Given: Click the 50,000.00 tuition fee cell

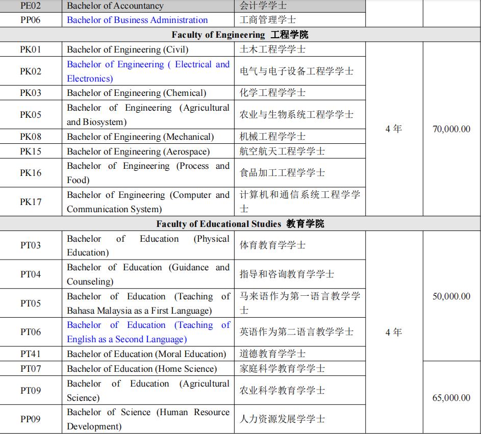Looking at the screenshot, I should (x=451, y=296).
